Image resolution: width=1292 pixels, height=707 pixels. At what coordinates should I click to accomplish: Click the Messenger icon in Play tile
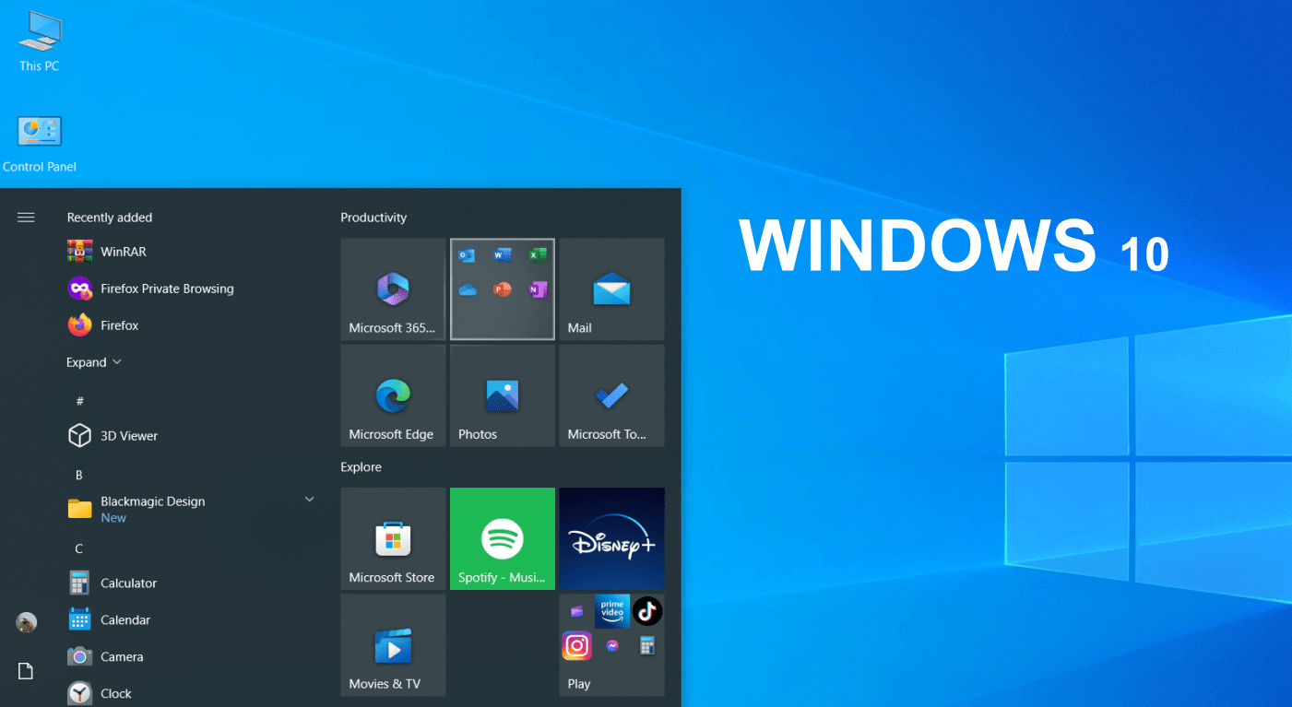point(612,646)
